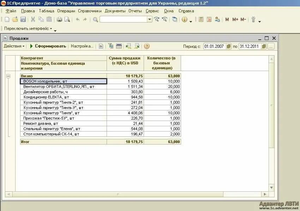Image resolution: width=300 pixels, height=211 pixels.
Task: Open Переключить интерфейс dropdown
Action: 28,28
